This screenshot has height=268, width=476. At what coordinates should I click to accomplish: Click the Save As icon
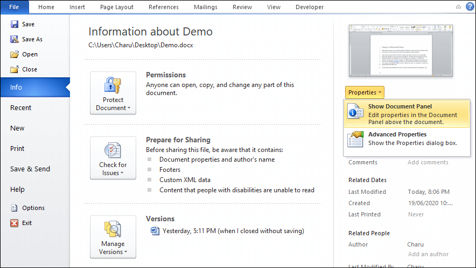tap(14, 39)
